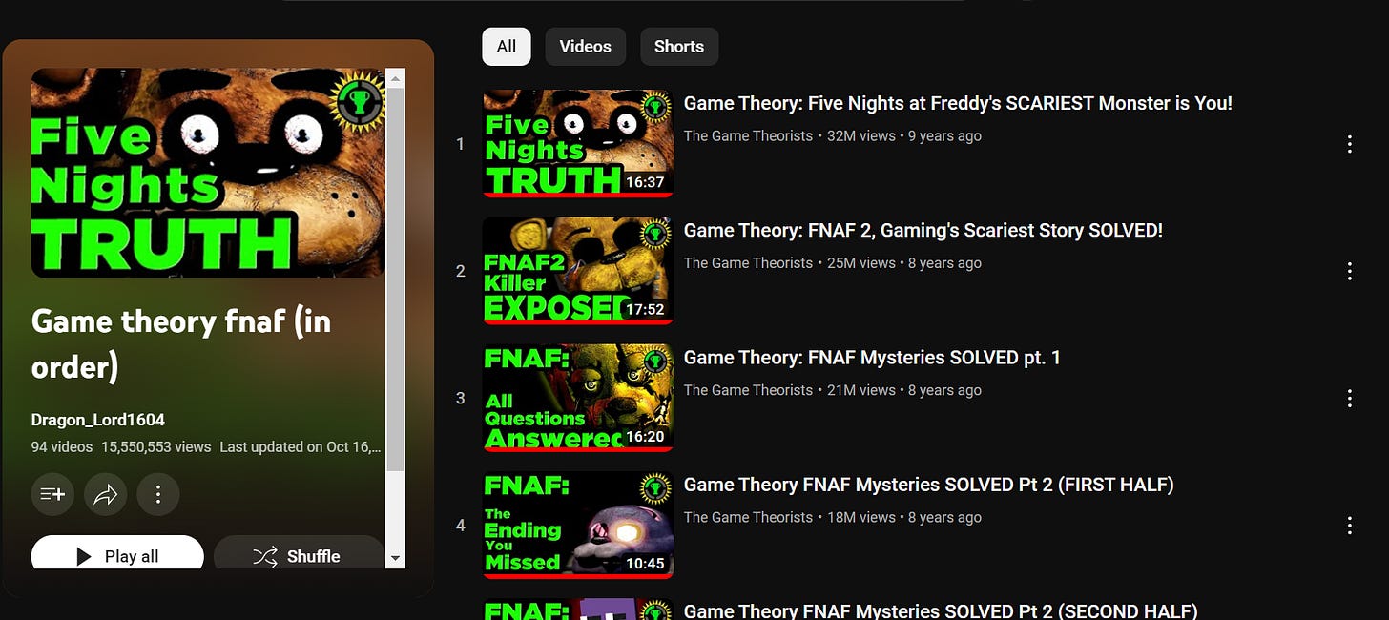Open Five Nights TRUTH 16:37 thumbnail
This screenshot has height=620, width=1389.
tap(578, 144)
